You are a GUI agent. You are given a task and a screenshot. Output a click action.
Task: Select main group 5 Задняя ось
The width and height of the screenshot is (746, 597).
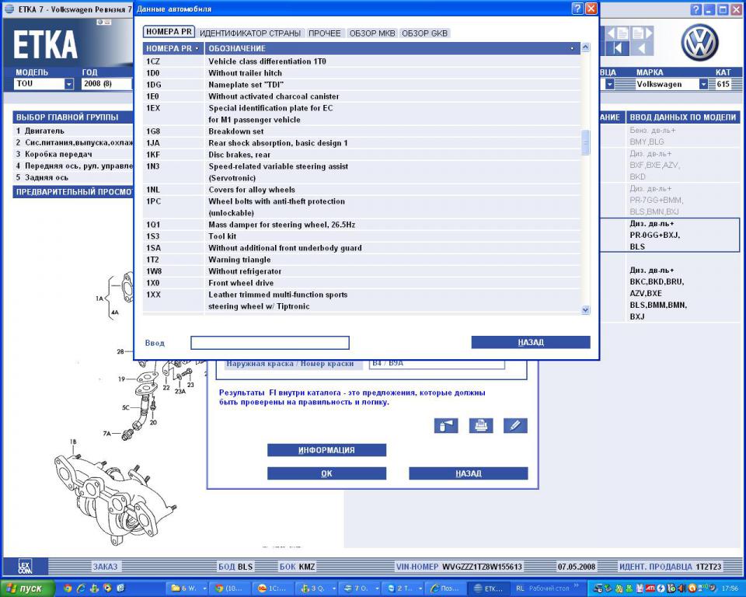(x=74, y=177)
